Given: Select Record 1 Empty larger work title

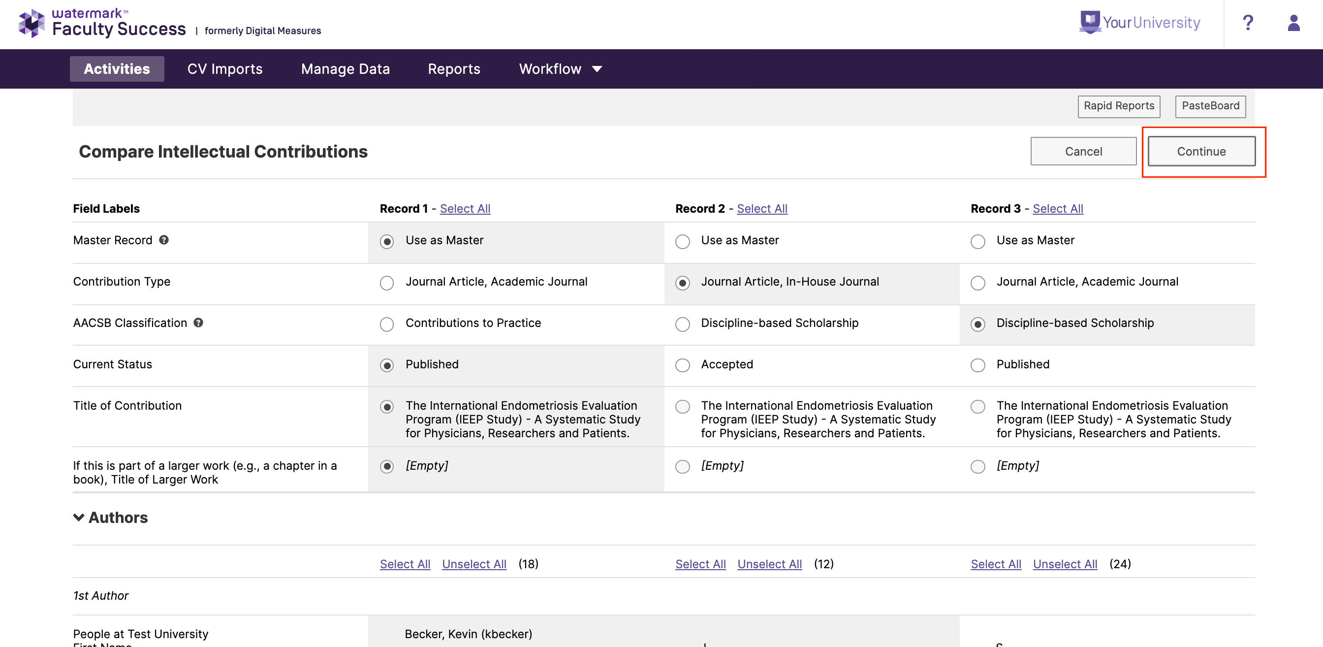Looking at the screenshot, I should pyautogui.click(x=387, y=467).
